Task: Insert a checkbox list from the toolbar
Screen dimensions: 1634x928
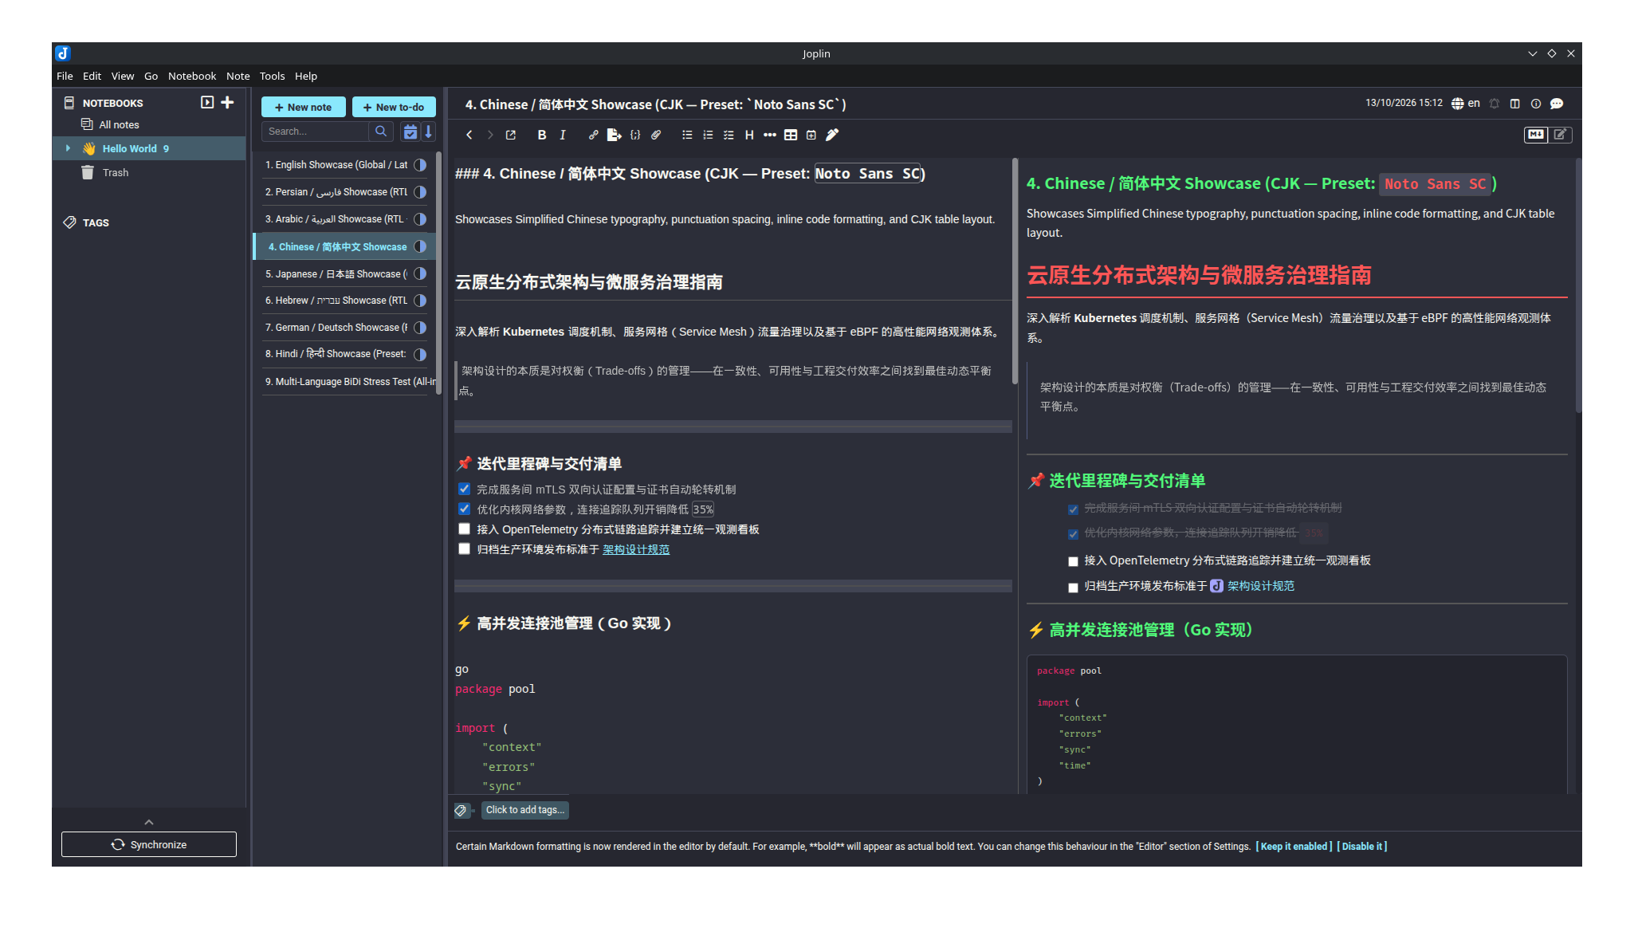Action: pyautogui.click(x=729, y=135)
